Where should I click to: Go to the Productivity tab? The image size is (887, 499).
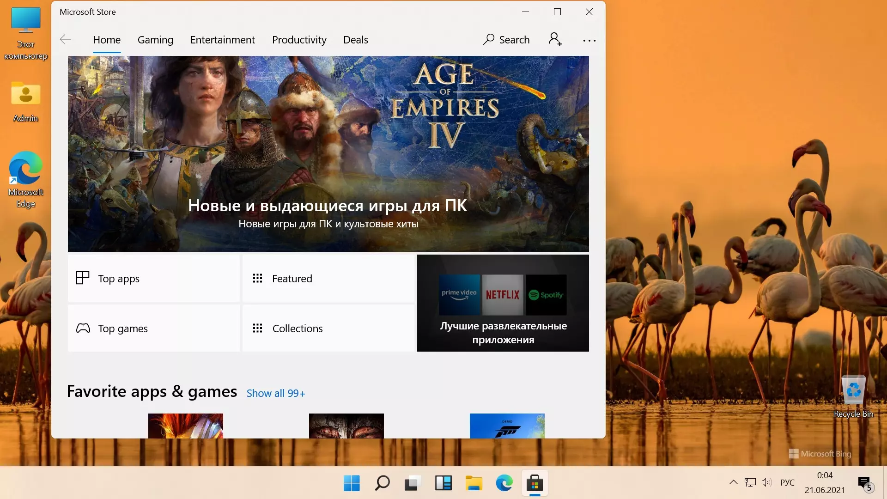pyautogui.click(x=299, y=40)
